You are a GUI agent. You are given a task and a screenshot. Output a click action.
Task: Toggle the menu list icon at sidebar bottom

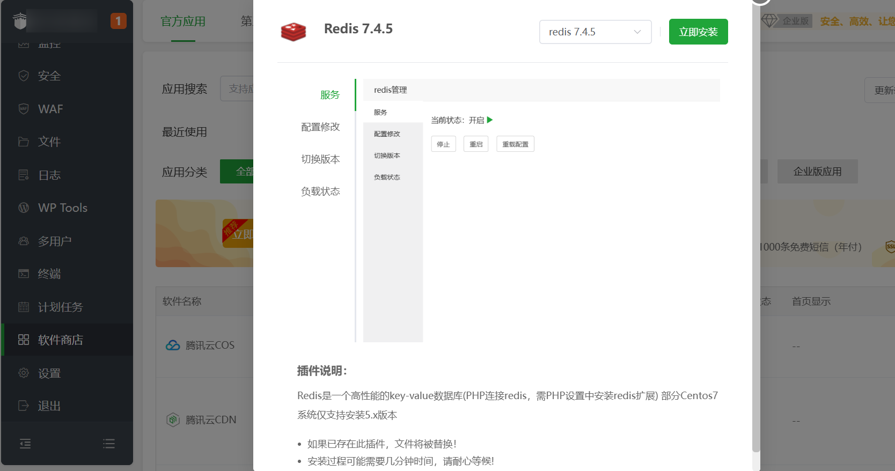coord(109,444)
